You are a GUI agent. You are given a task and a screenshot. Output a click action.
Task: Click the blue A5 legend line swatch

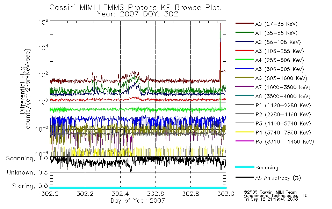pyautogui.click(x=245, y=68)
